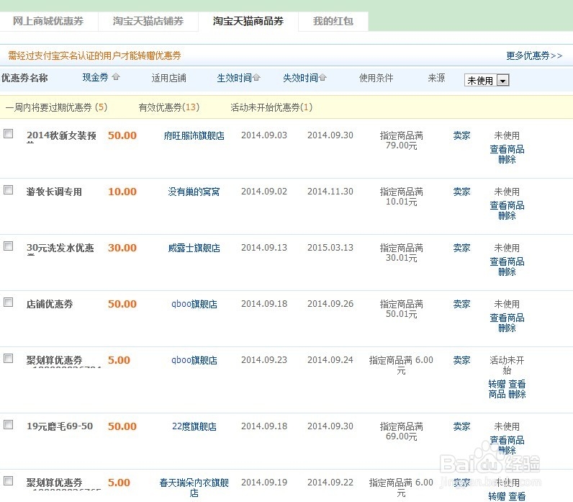This screenshot has width=573, height=502.
Task: Click expiry date 2014.11.30
Action: point(330,191)
